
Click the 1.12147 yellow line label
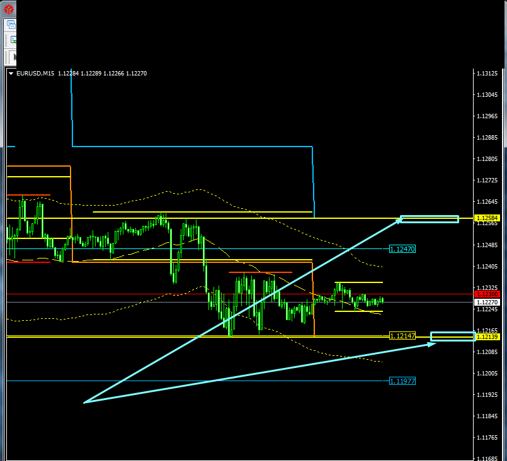[402, 336]
